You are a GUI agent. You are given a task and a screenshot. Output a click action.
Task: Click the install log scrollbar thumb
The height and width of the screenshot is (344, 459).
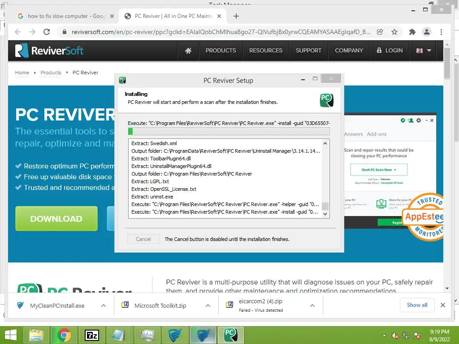click(x=325, y=206)
